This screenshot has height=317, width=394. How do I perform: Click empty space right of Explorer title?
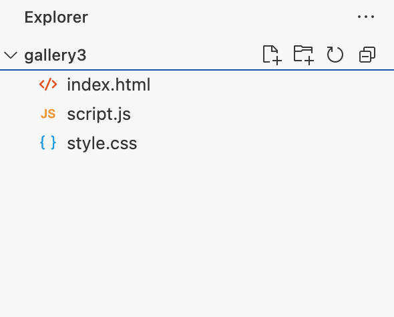click(x=221, y=17)
